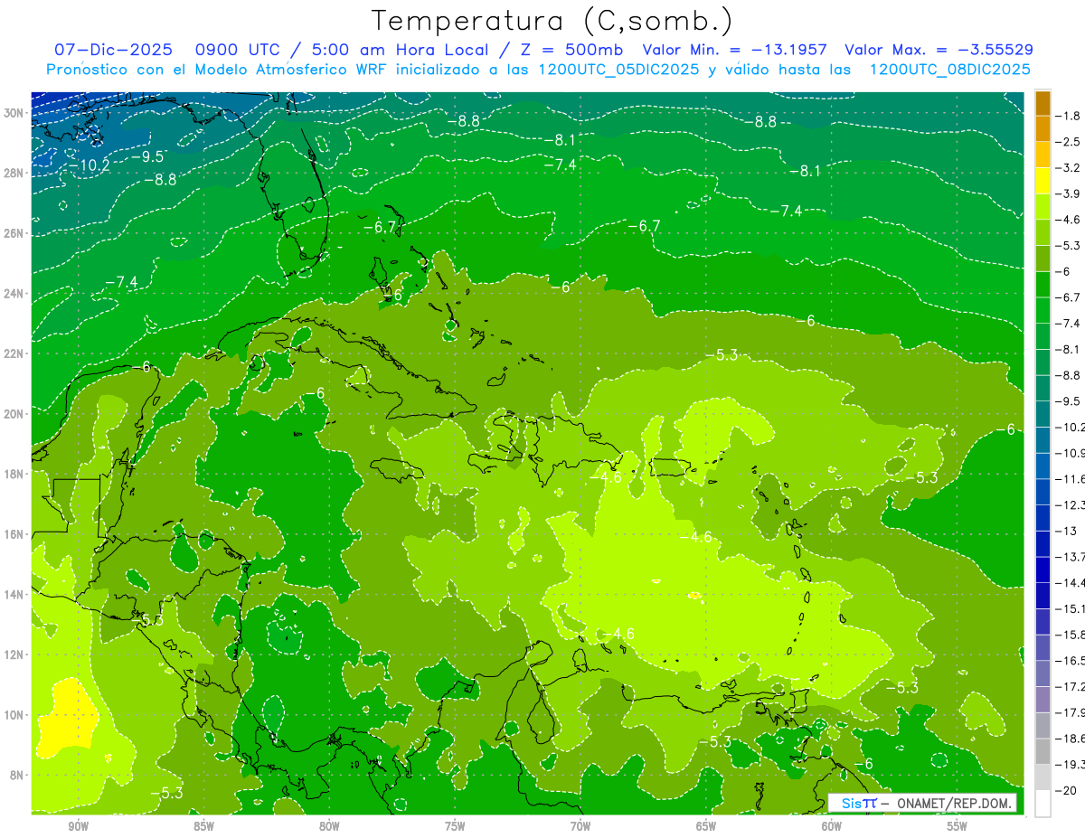This screenshot has height=838, width=1085.
Task: Click the "-10.2" contour label on the map
Action: tap(89, 165)
